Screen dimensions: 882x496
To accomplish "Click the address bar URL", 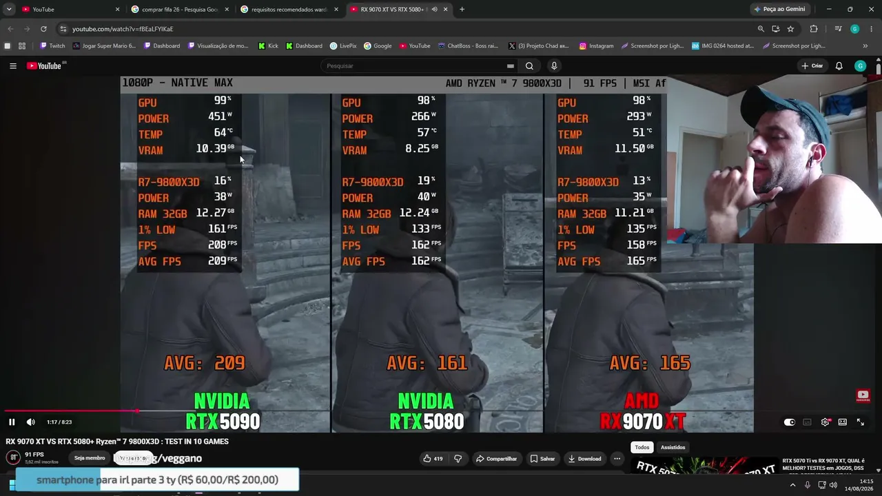I will tap(123, 29).
